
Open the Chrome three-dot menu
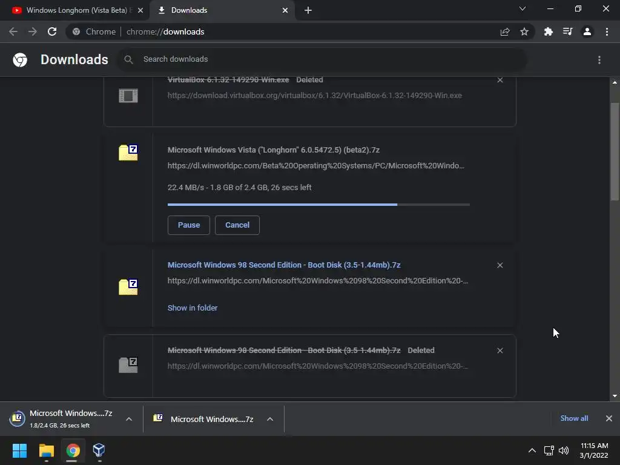607,31
